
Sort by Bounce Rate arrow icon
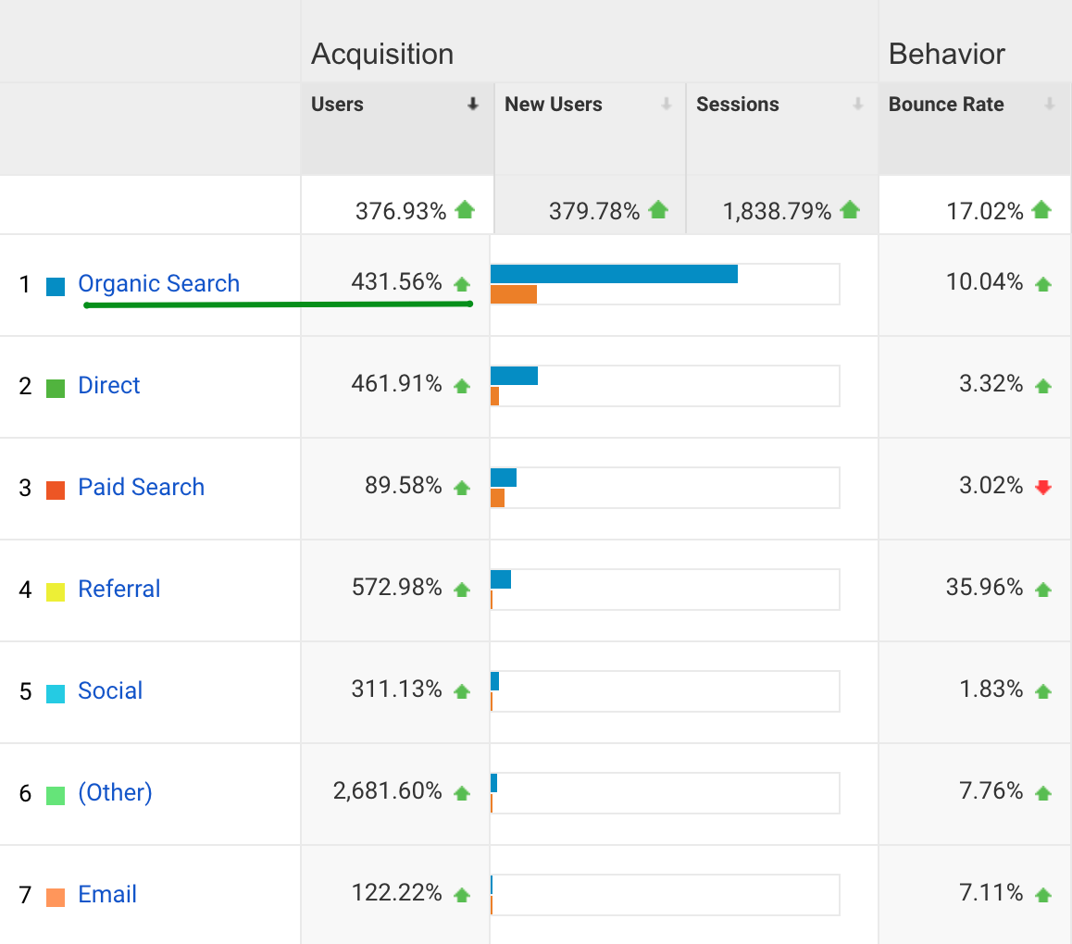[1050, 105]
